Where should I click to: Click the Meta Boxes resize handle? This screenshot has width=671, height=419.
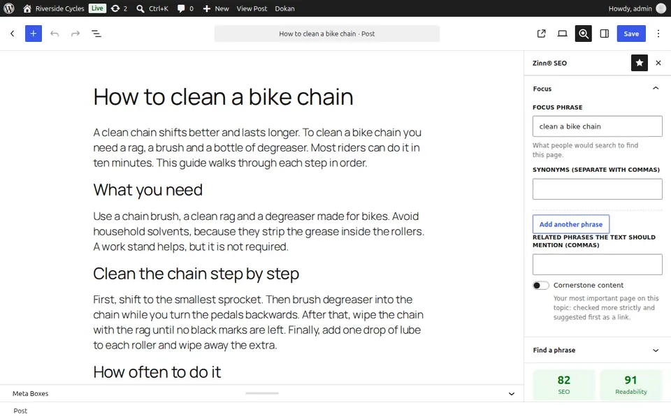[x=262, y=393]
